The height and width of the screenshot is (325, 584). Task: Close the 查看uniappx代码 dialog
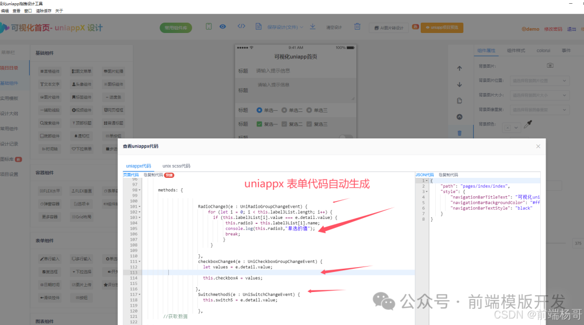point(538,147)
